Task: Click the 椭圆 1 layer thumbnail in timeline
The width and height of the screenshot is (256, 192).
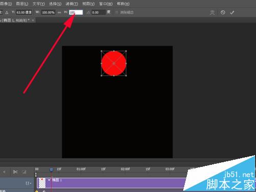Action: (41, 183)
